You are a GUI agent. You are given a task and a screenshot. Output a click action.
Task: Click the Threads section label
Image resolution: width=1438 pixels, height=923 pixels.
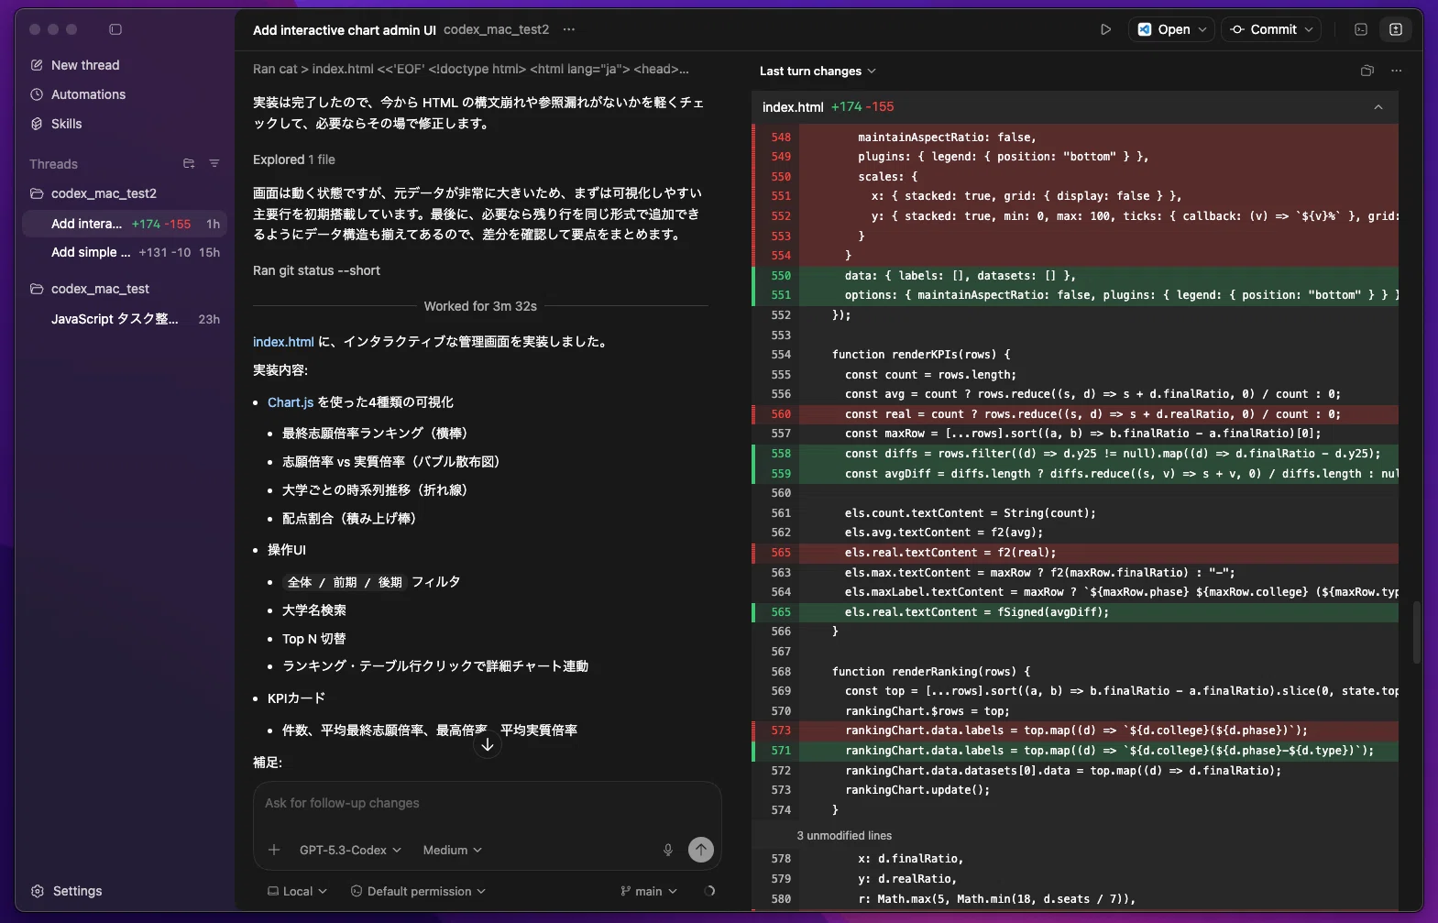pyautogui.click(x=53, y=164)
